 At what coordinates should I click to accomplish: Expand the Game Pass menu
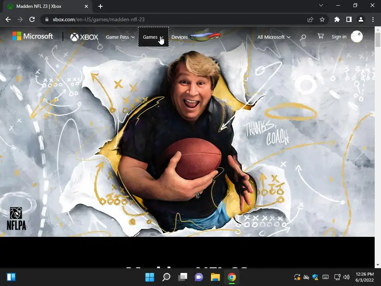[120, 37]
